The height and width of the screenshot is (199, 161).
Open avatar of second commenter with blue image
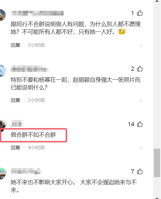(x=3, y=71)
